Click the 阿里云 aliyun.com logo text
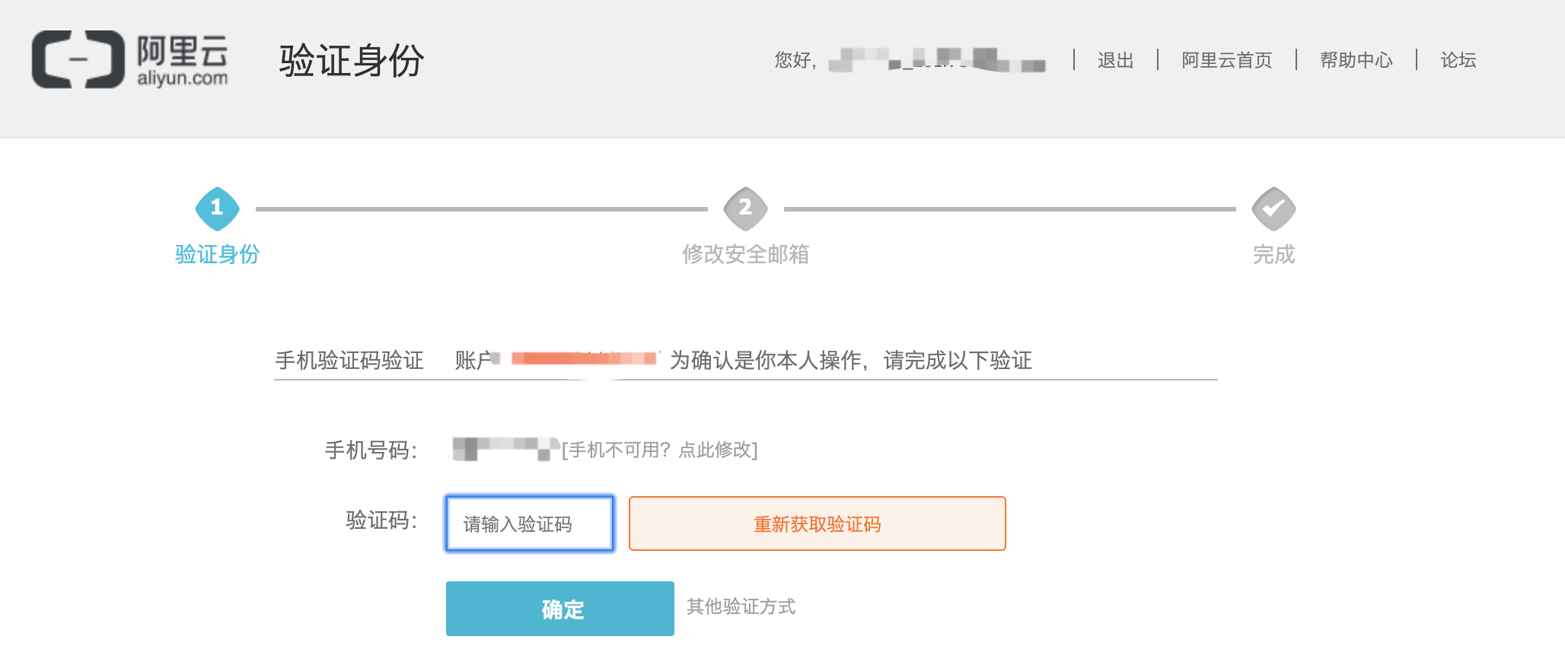Image resolution: width=1565 pixels, height=665 pixels. click(x=182, y=60)
